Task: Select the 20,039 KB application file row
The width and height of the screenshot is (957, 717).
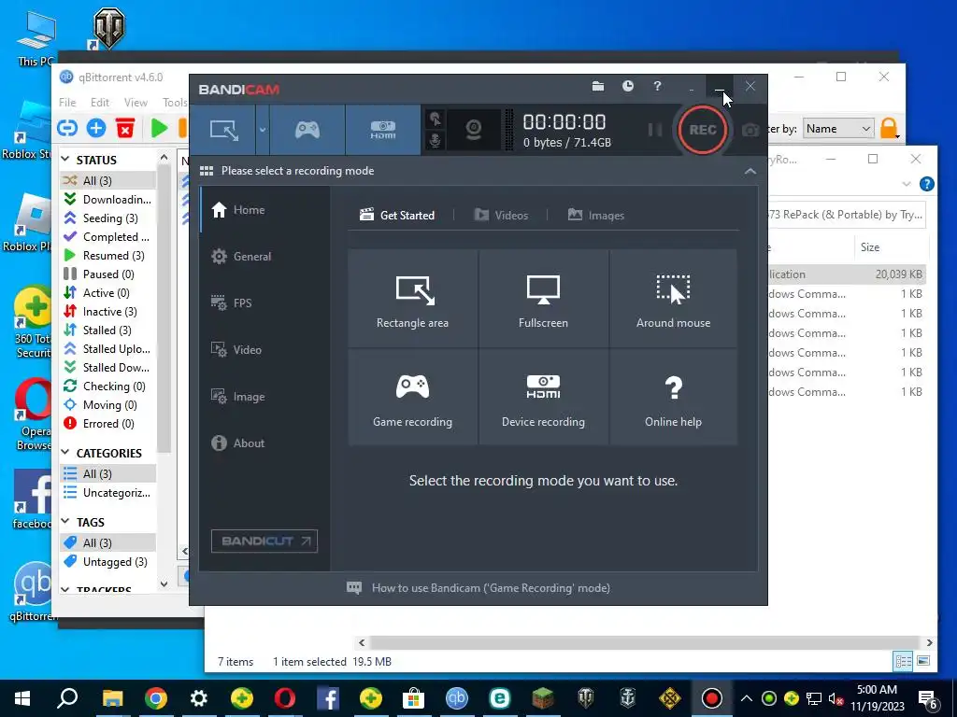Action: click(x=847, y=274)
